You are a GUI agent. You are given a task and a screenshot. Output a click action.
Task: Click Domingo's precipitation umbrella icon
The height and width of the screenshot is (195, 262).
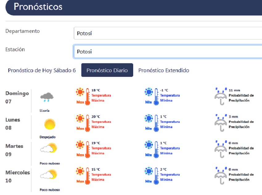pos(221,96)
